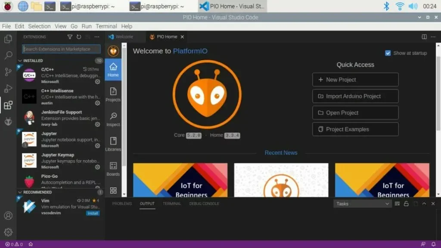The image size is (441, 248).
Task: Open settings gear for Jupyter Keymap extension
Action: point(97,167)
